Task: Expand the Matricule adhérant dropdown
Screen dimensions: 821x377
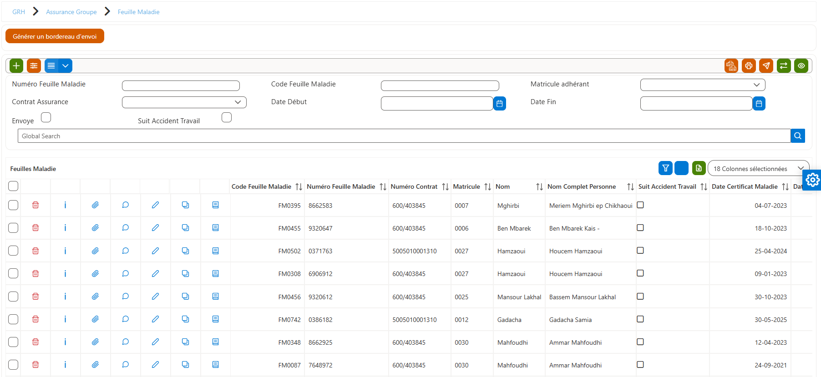Action: (x=703, y=85)
